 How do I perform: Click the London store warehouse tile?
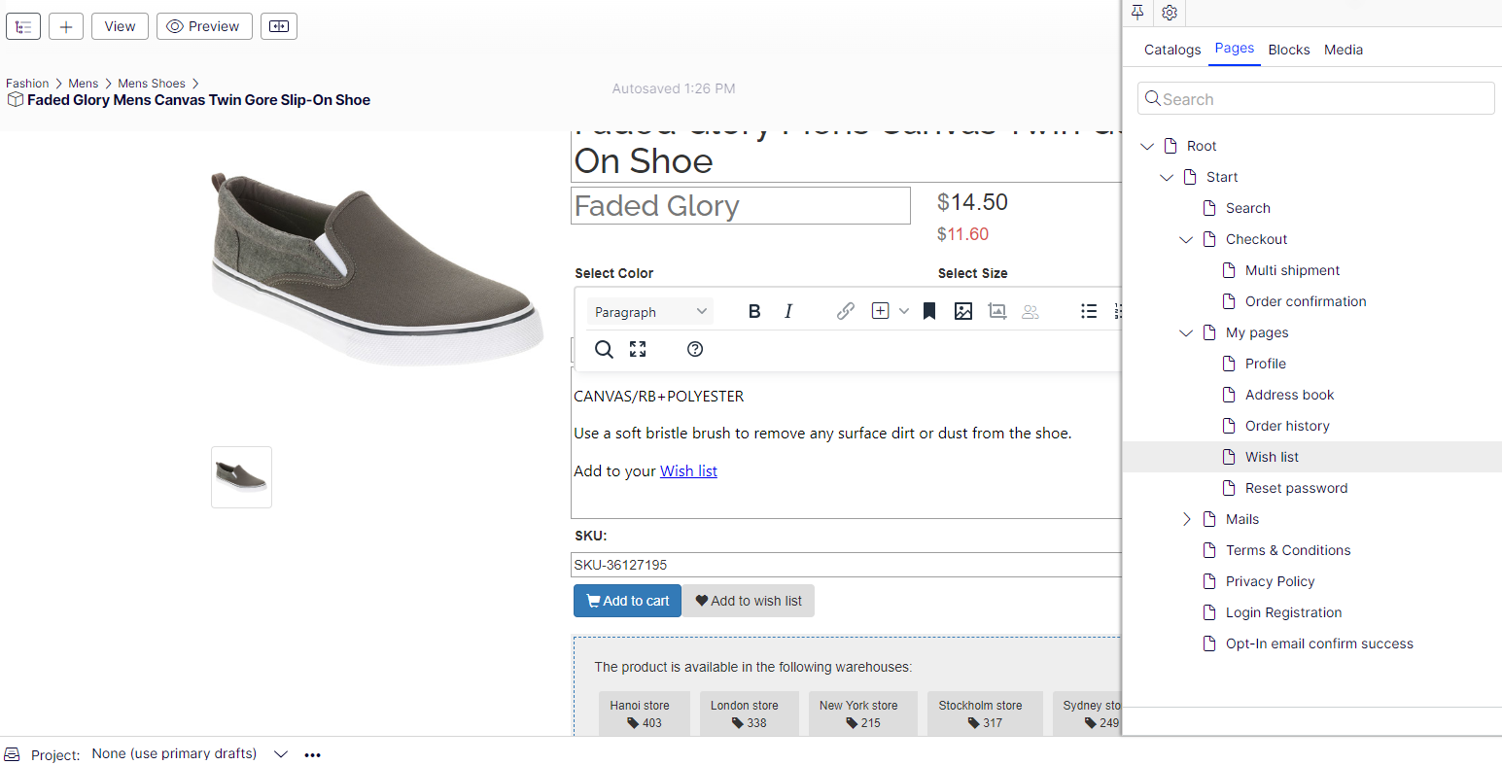pos(750,714)
